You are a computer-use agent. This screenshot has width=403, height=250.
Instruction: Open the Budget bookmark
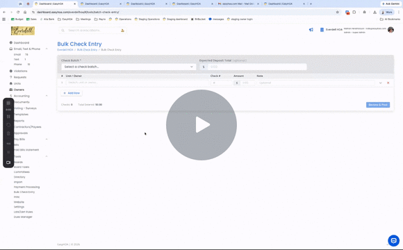click(17, 19)
